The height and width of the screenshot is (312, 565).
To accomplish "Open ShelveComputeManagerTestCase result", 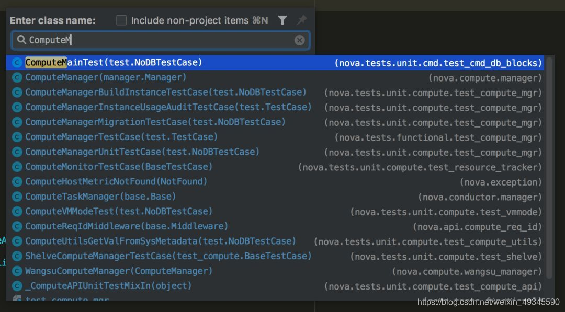I will [168, 256].
